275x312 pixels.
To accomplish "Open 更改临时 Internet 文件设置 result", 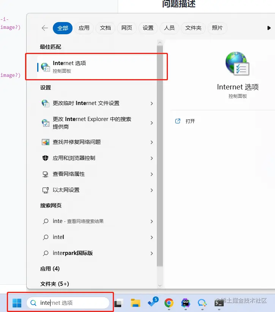I will (97, 103).
